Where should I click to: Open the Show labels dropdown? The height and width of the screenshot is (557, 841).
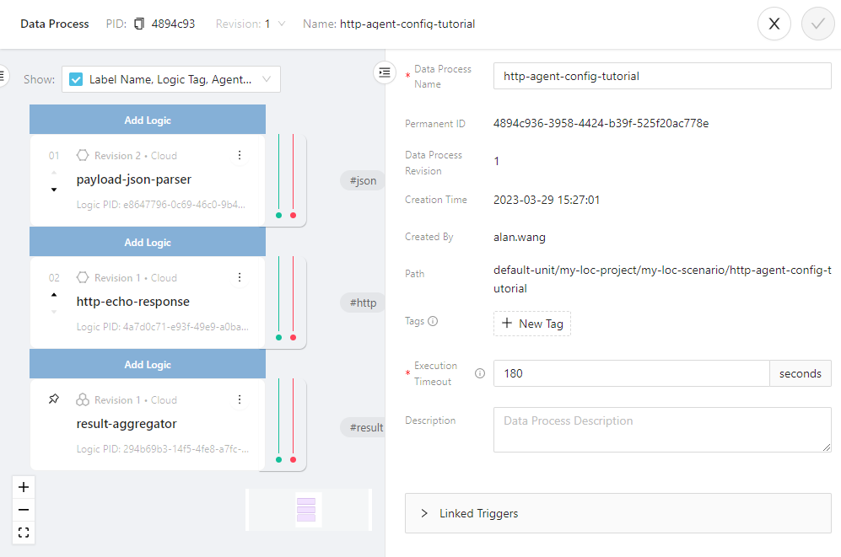coord(267,80)
